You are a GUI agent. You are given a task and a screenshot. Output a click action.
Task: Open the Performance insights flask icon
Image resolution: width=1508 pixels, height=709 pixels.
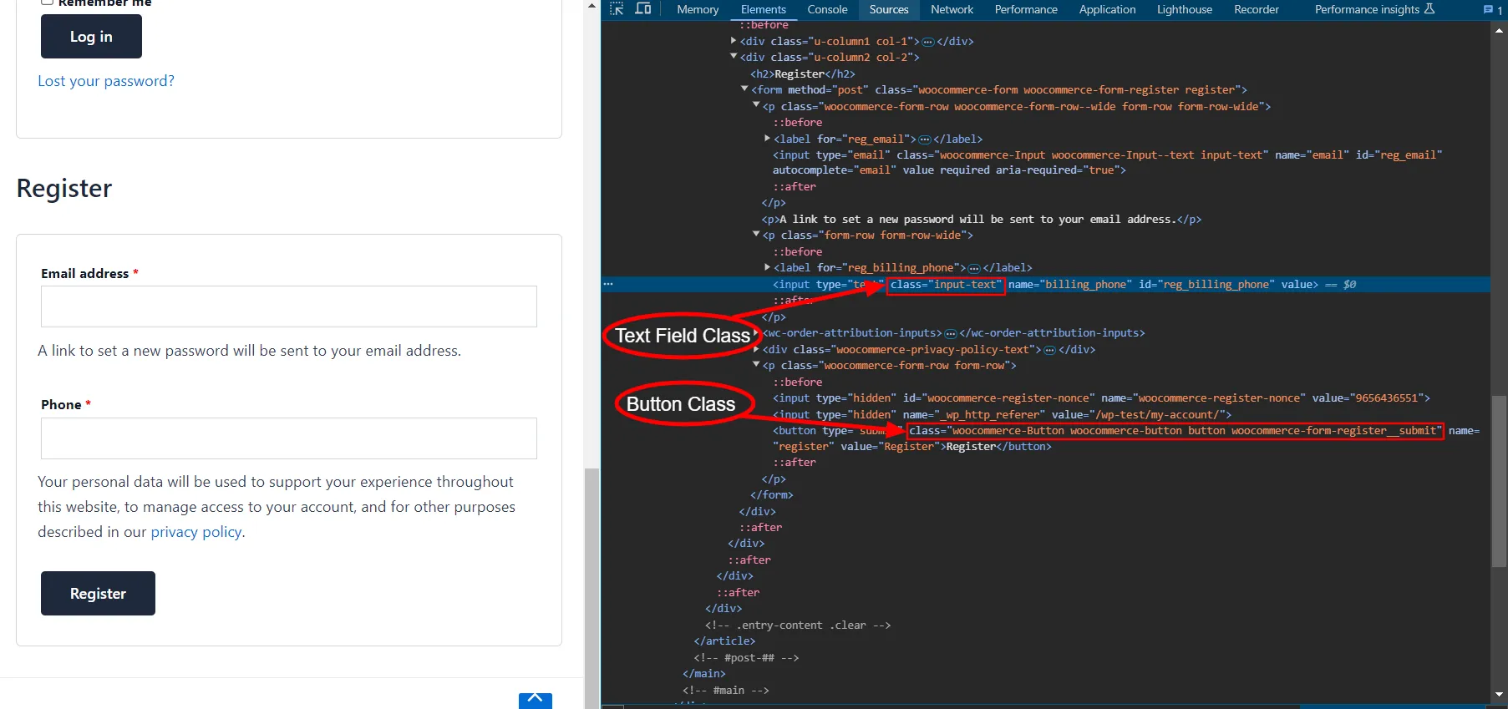point(1429,9)
